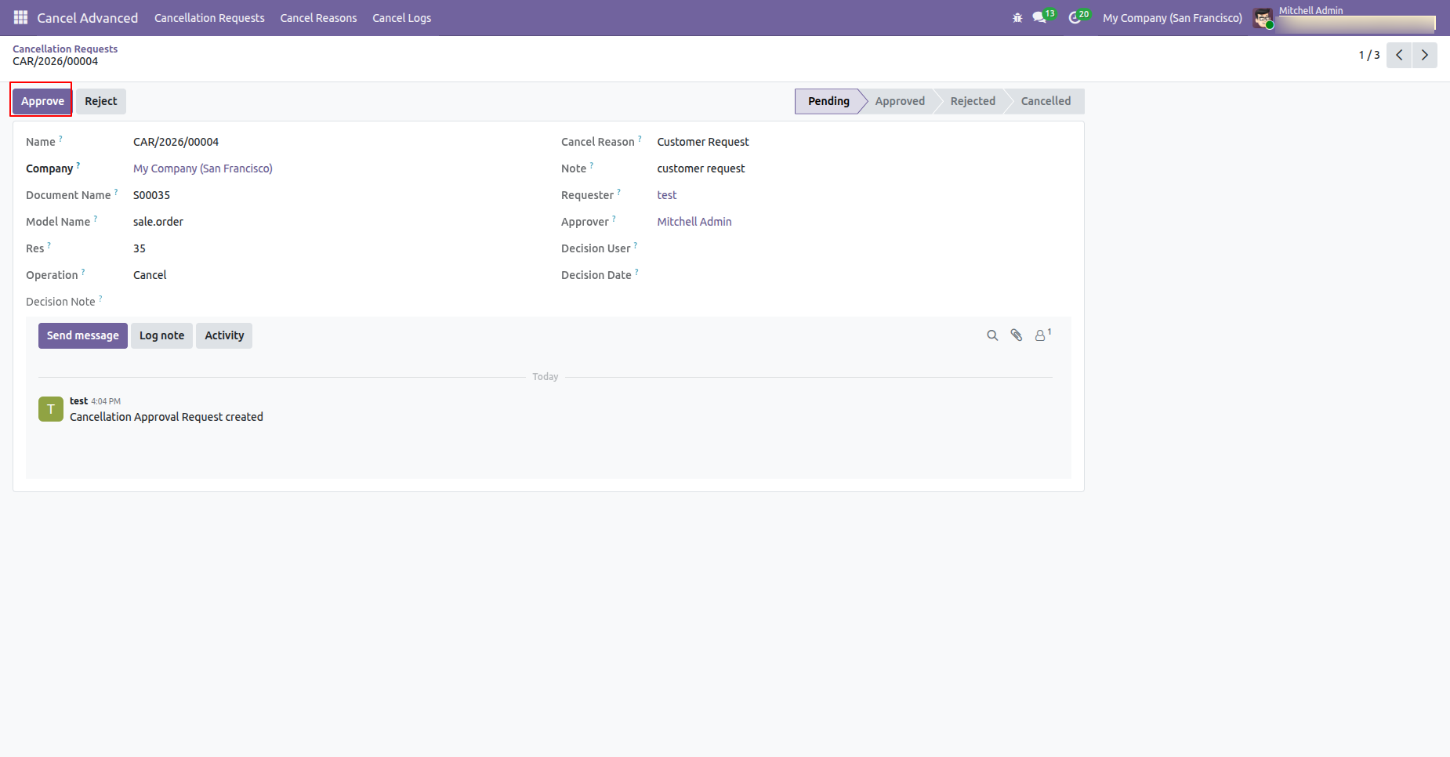Go to next record arrow
This screenshot has width=1450, height=757.
[1425, 55]
